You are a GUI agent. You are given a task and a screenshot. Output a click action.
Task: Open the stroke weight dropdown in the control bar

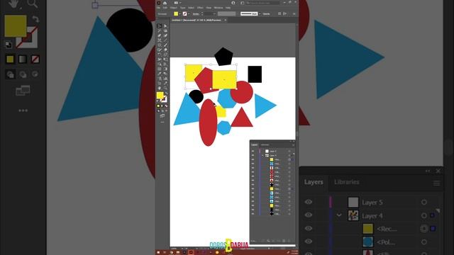[x=214, y=14]
